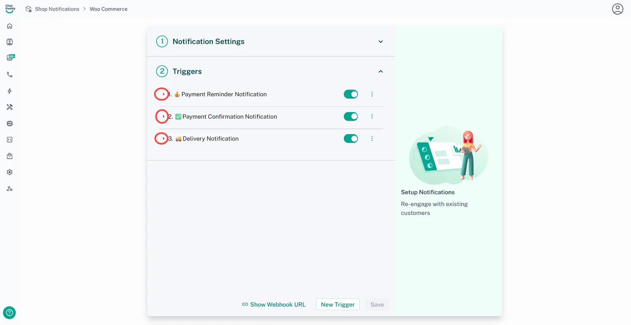
Task: Click the New Trigger button
Action: 338,304
